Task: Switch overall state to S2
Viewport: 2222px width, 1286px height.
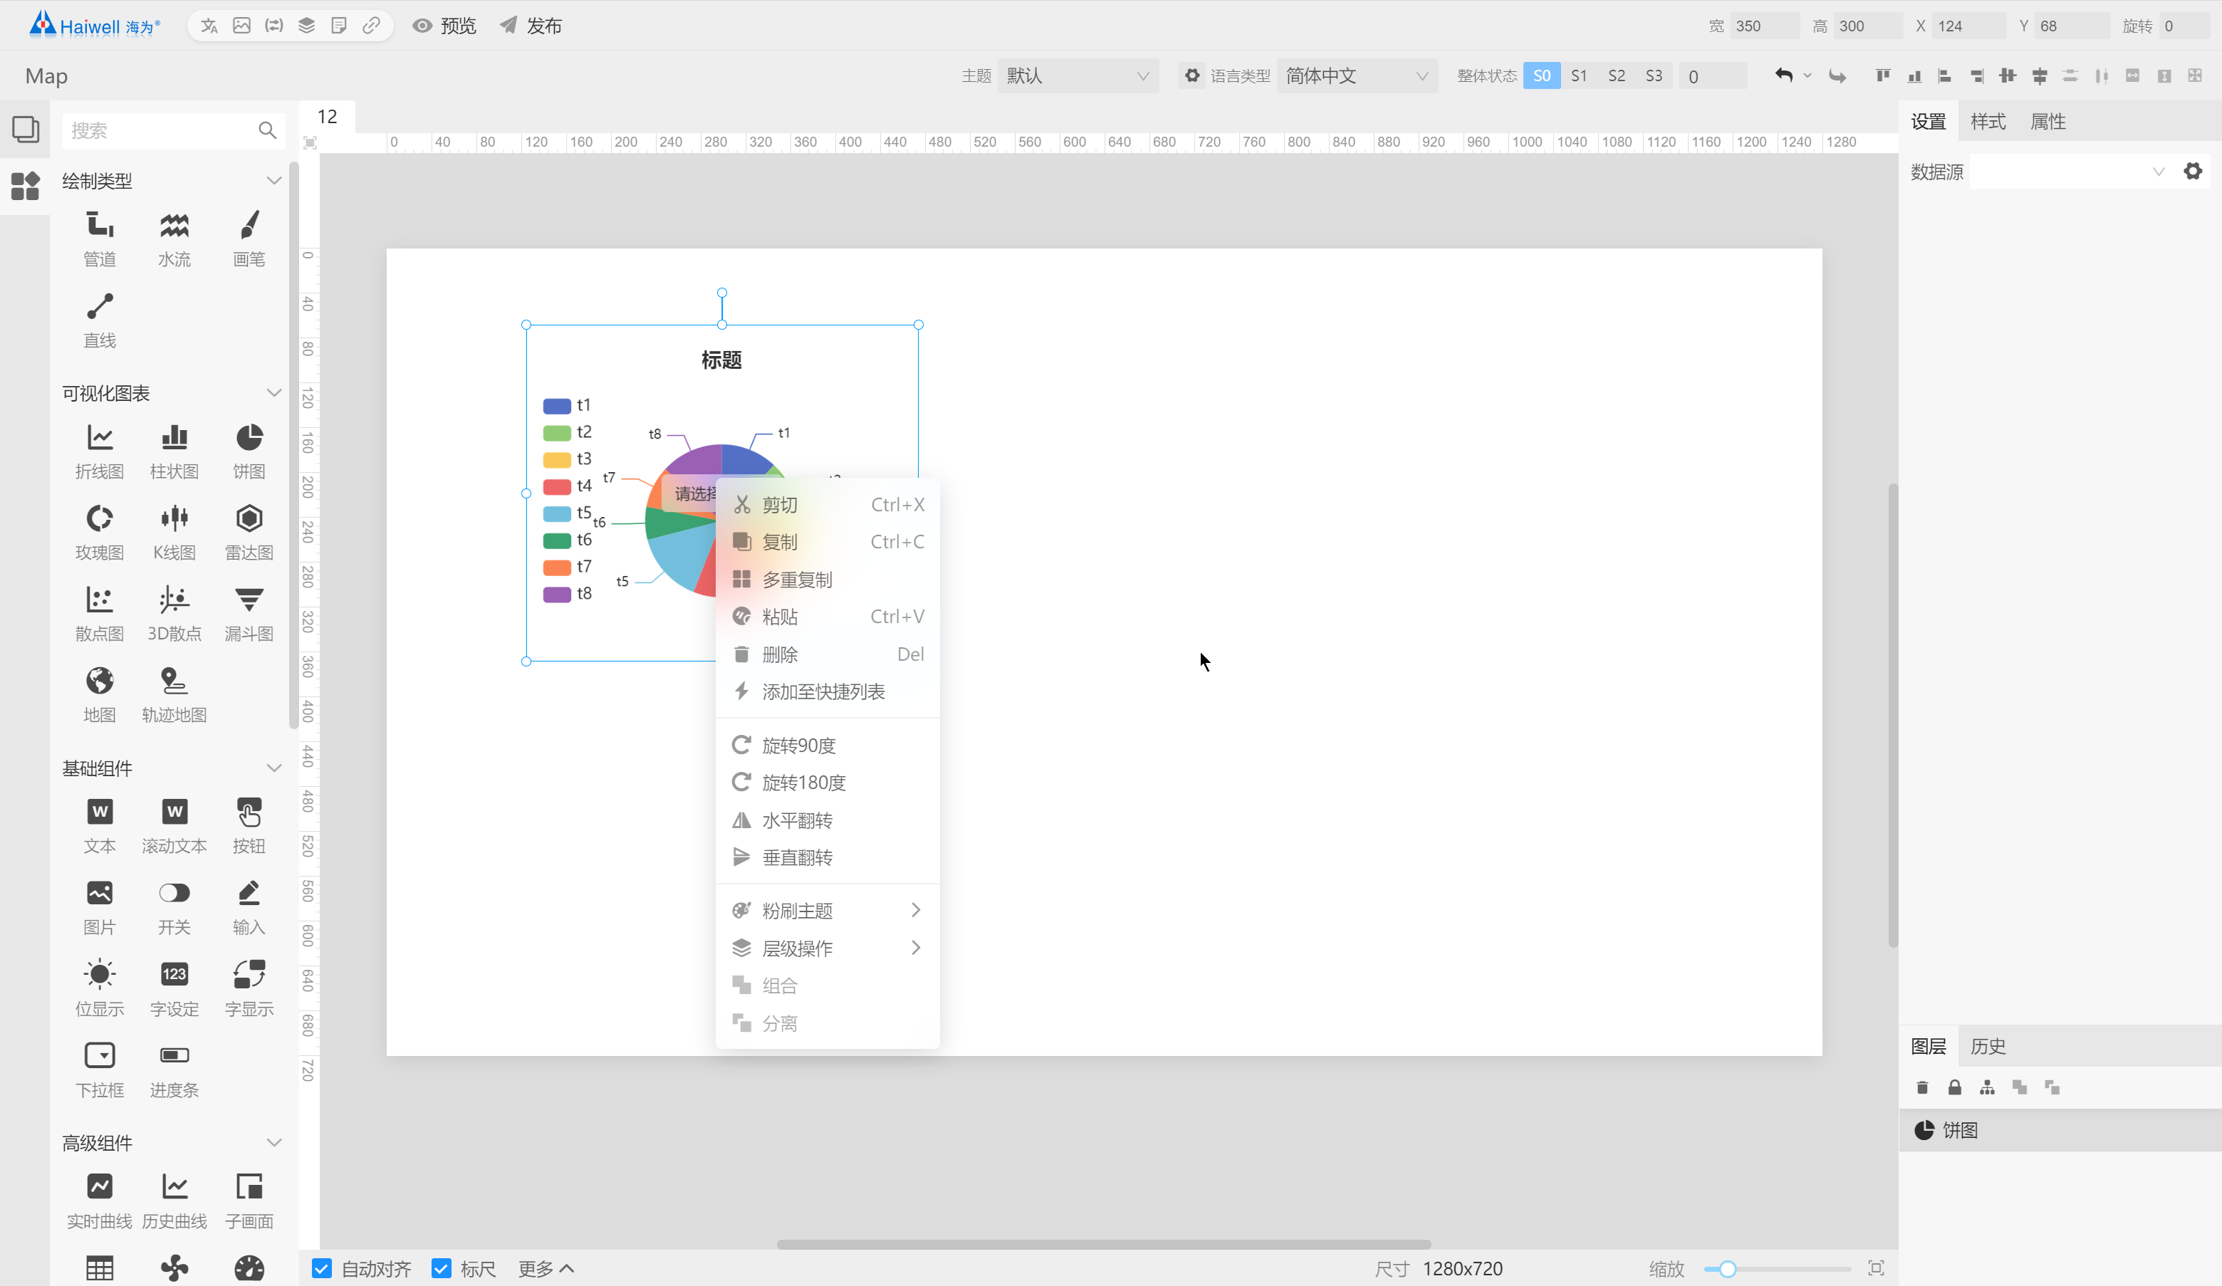Action: click(1616, 75)
